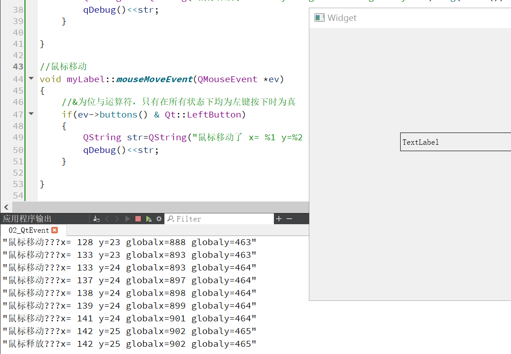Select the 02_QtEvent output tab
This screenshot has height=354, width=511.
pos(29,230)
